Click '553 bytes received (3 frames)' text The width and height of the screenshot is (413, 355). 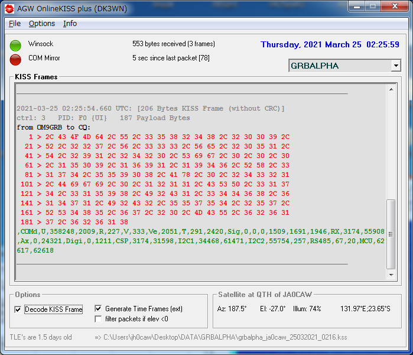pyautogui.click(x=174, y=44)
